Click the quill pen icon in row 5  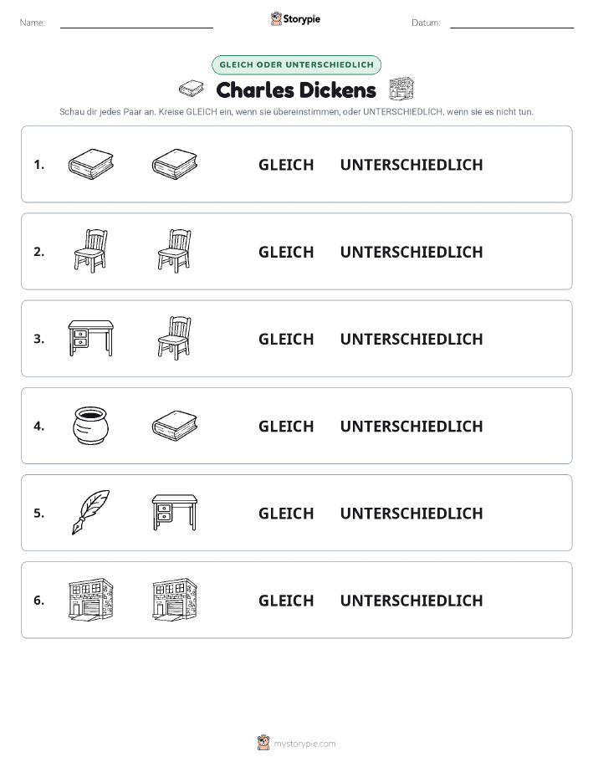click(x=91, y=512)
